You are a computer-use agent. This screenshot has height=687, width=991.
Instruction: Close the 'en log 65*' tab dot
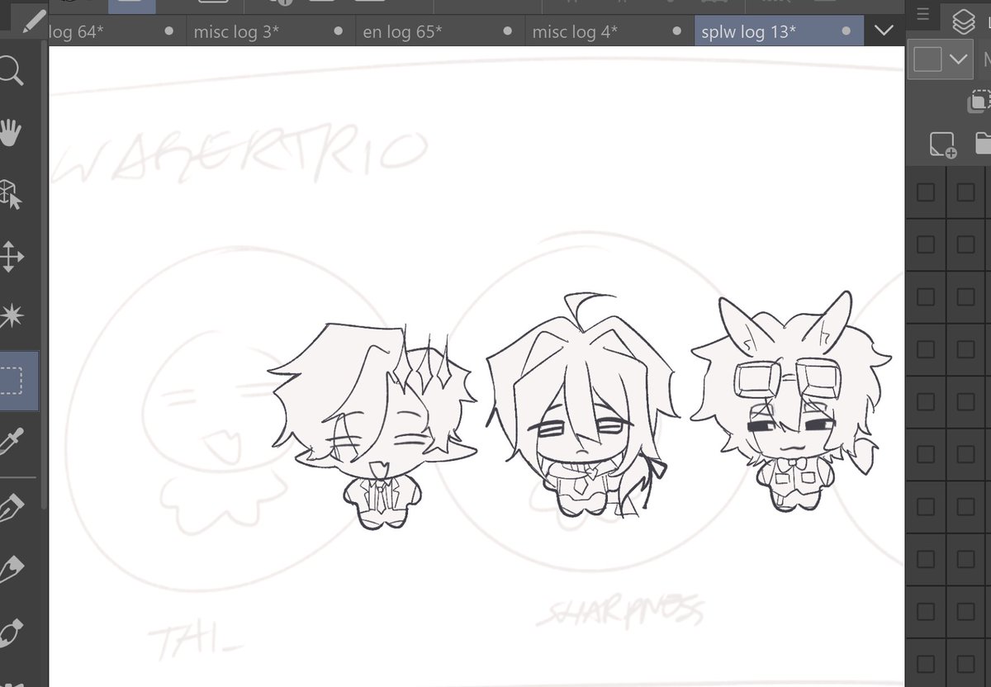point(508,31)
